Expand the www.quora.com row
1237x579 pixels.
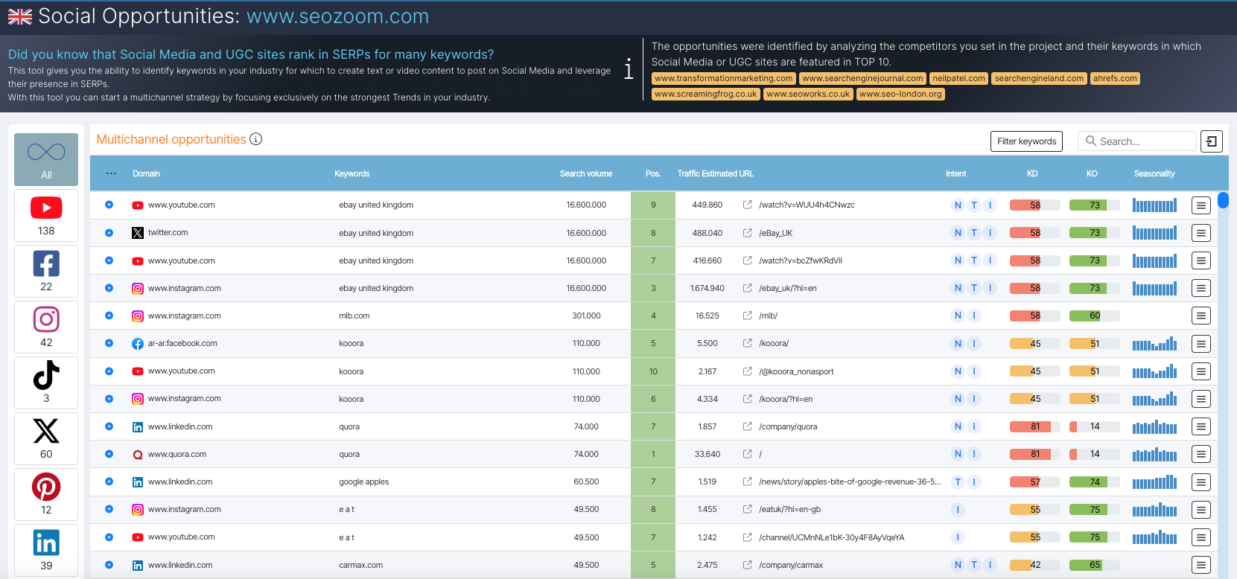point(109,454)
